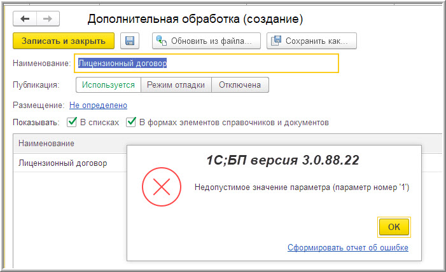Viewport: 446px width, 272px height.
Task: Click the dialog title 1С;БП версия 3.0.88.22
Action: [x=282, y=160]
